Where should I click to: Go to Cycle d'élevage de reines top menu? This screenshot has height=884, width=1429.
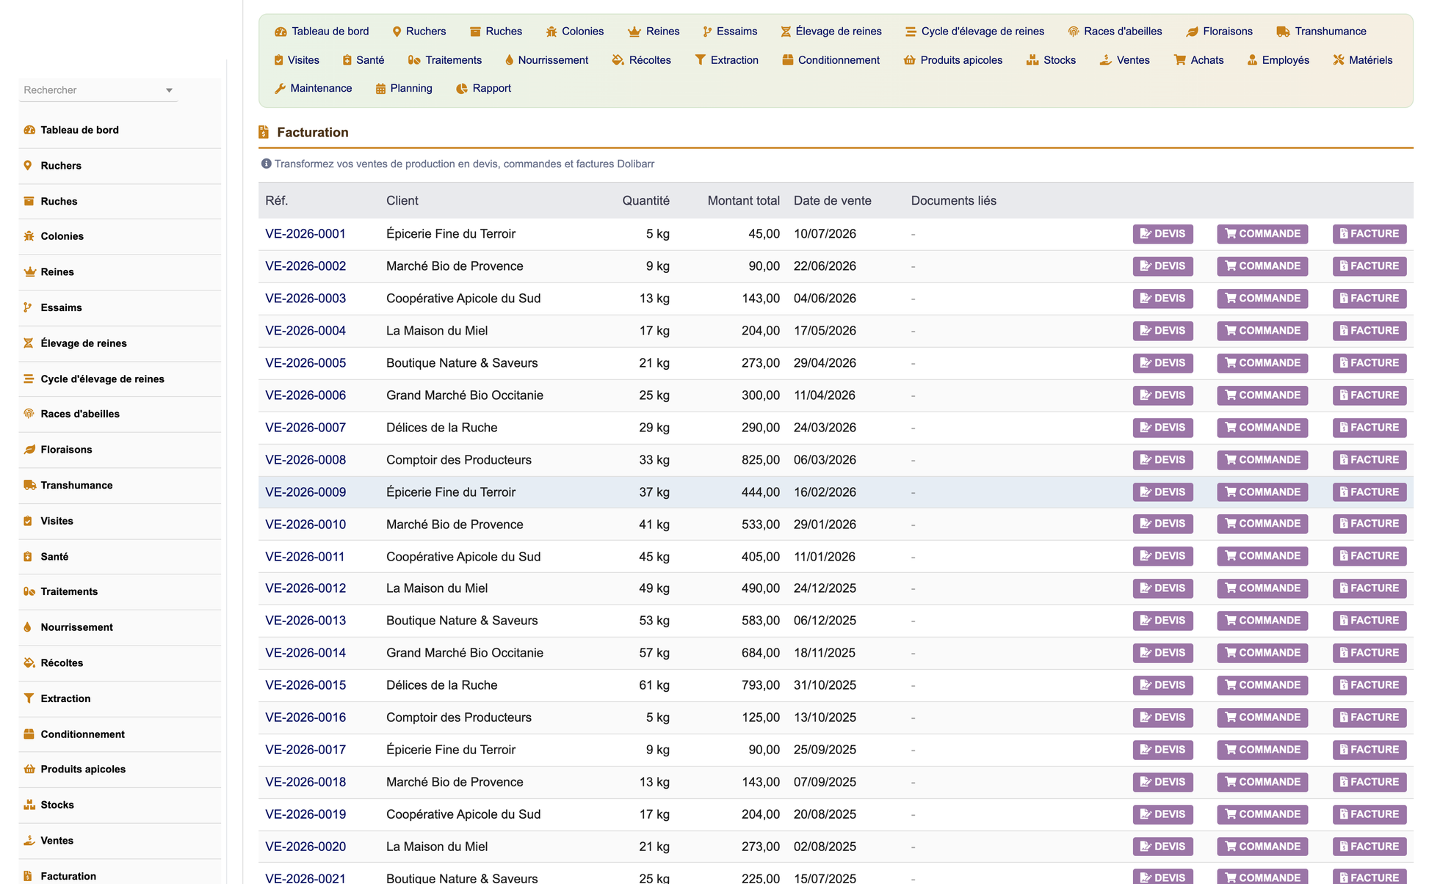click(x=974, y=32)
